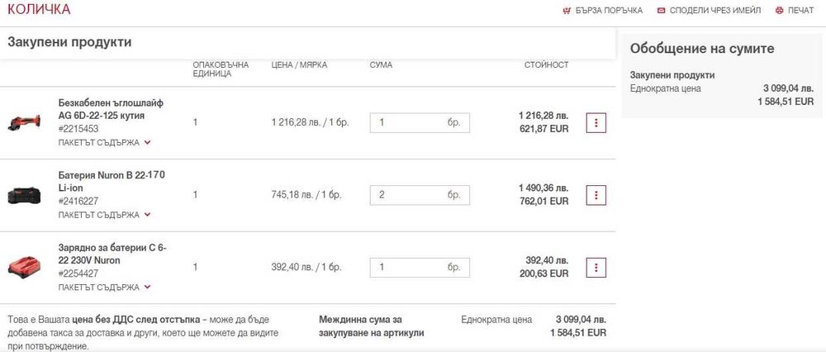This screenshot has height=352, width=826.
Task: Open the Nuron battery product thumbnail
Action: click(24, 196)
